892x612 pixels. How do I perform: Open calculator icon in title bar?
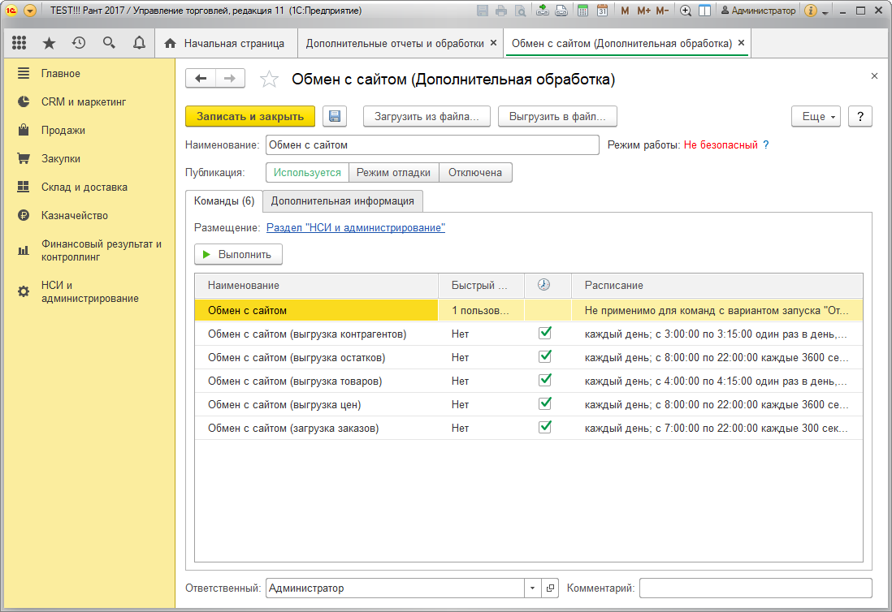pyautogui.click(x=582, y=11)
